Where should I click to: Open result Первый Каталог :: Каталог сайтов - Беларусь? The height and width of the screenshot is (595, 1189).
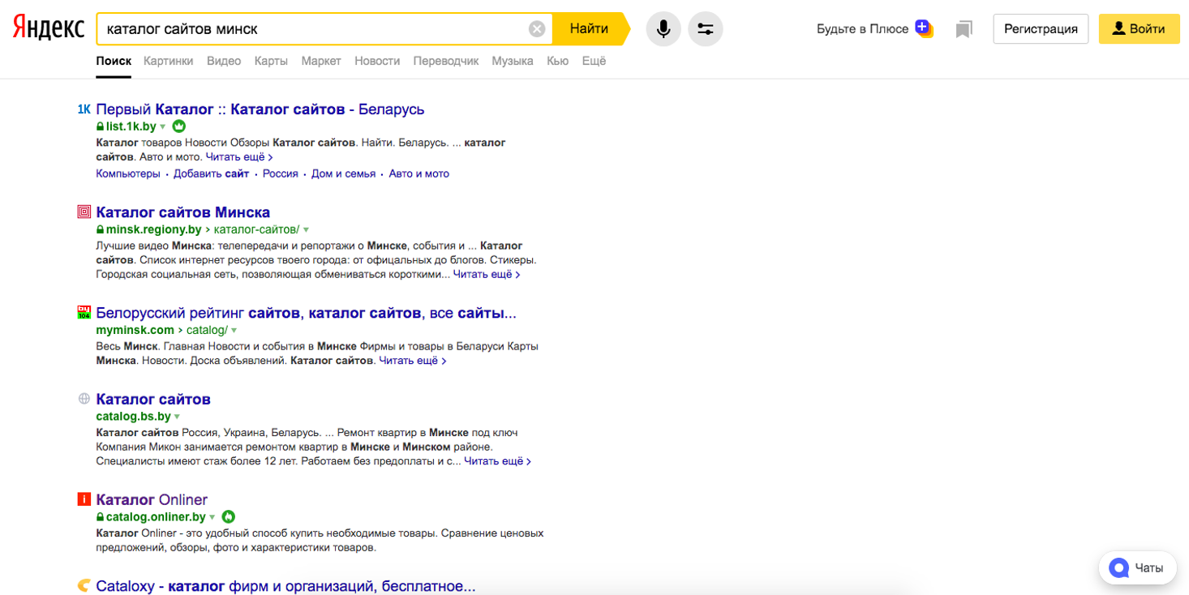point(260,109)
